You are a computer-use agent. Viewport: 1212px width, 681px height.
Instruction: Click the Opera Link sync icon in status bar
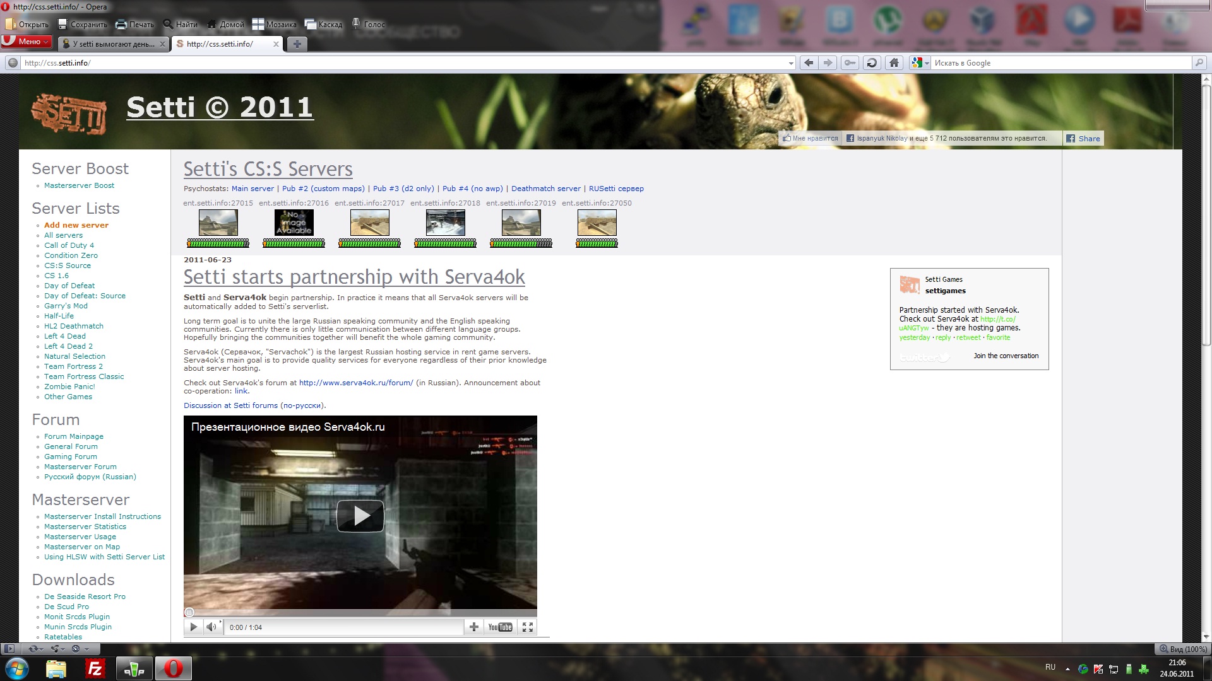[33, 649]
